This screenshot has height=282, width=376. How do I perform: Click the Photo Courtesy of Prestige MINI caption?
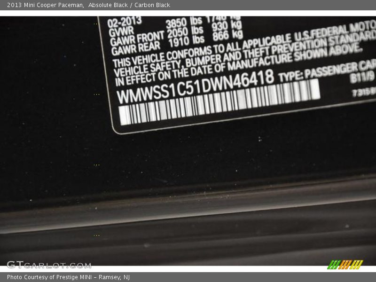tap(68, 277)
